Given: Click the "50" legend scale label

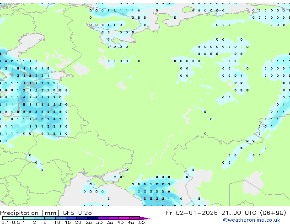Looking at the screenshot, I should pyautogui.click(x=141, y=222).
